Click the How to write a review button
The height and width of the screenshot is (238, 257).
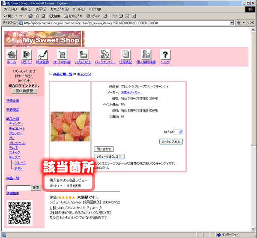pos(109,157)
